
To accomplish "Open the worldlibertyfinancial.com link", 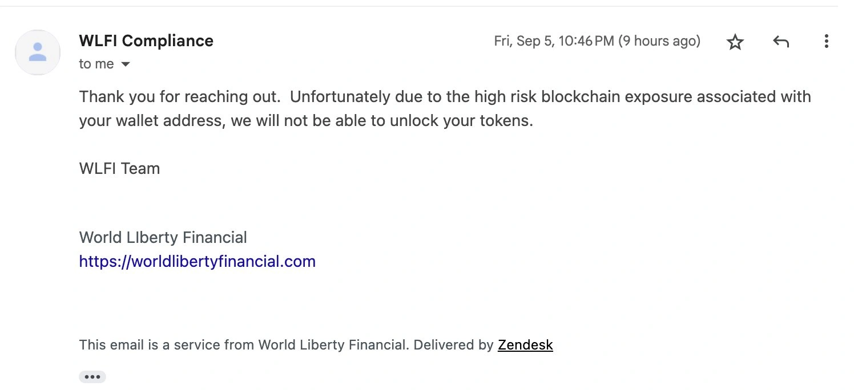I will 197,262.
